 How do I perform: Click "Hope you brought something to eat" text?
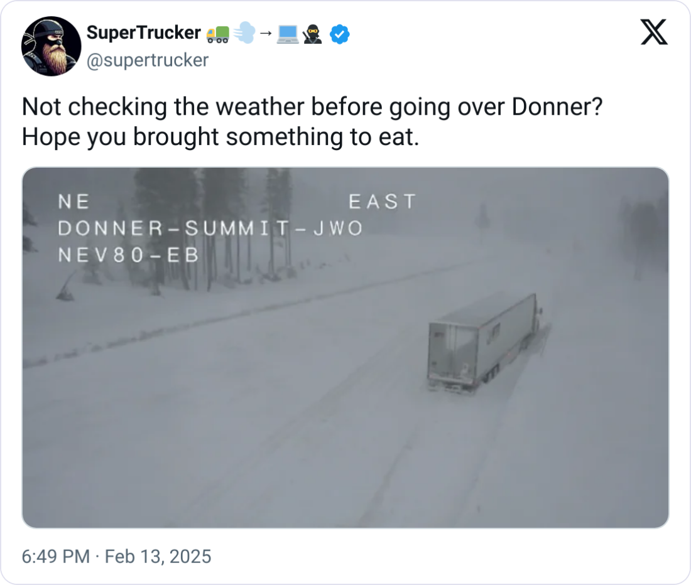coord(220,137)
